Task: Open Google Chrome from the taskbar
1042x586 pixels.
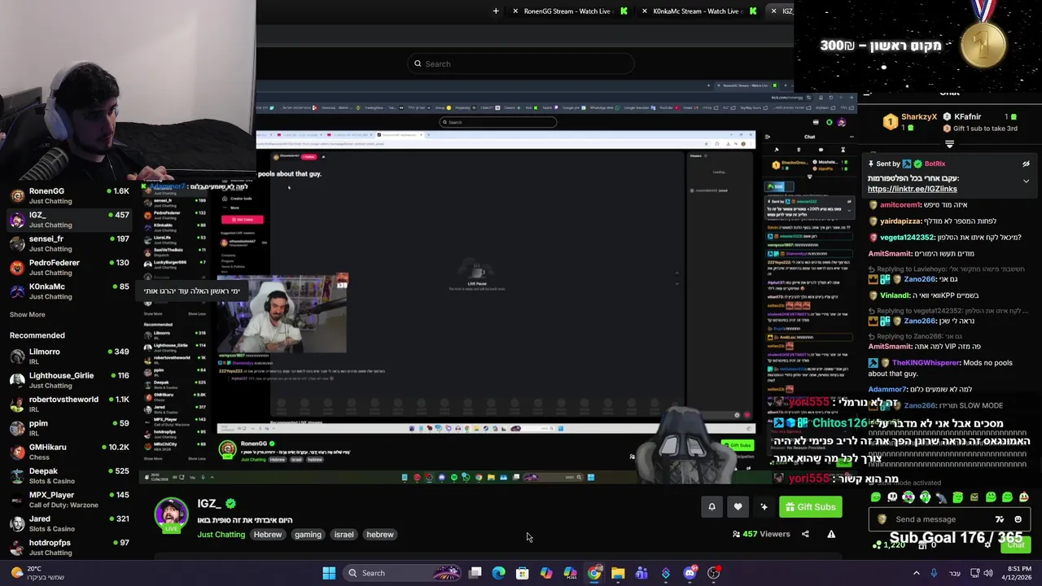Action: [594, 573]
